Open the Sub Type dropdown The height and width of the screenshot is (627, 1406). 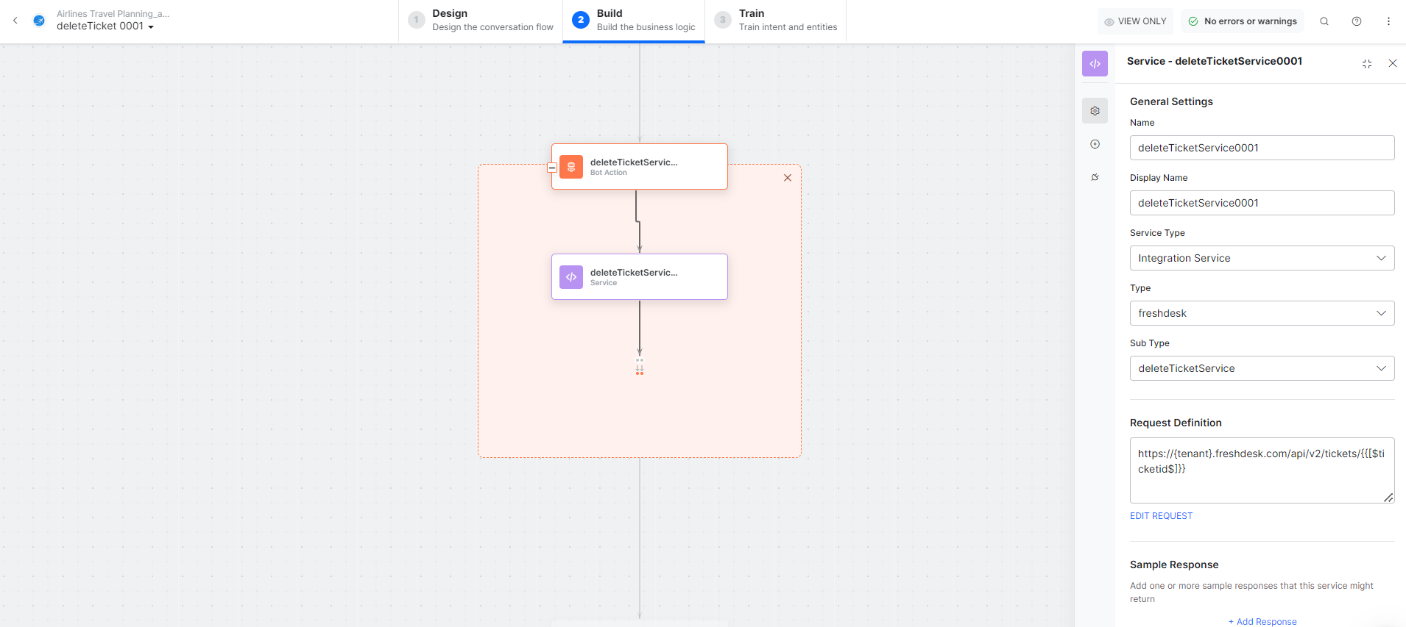(x=1261, y=368)
